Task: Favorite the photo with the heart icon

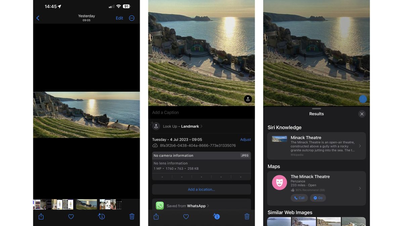Action: tap(70, 216)
